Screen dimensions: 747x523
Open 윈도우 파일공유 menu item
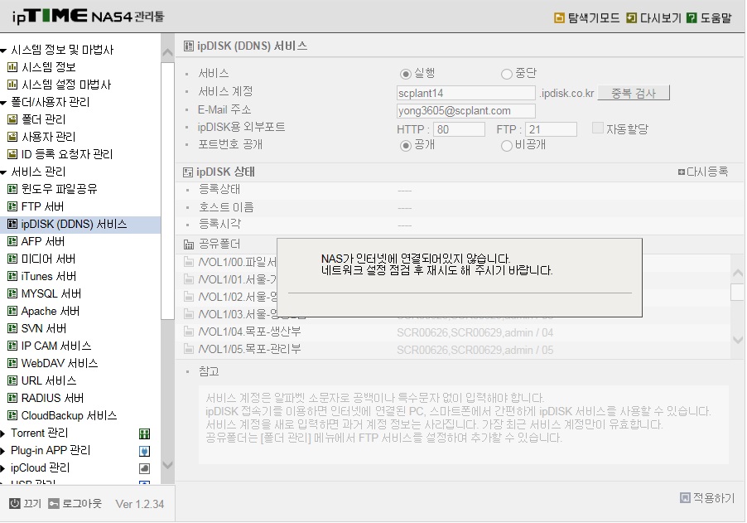[x=59, y=189]
